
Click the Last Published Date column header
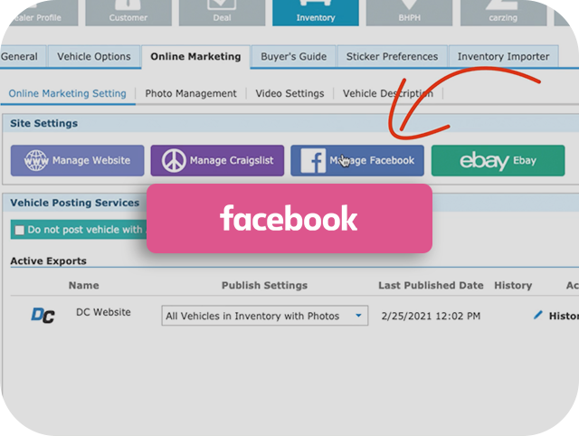(431, 285)
